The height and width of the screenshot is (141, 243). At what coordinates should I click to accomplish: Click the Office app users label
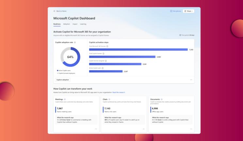click(x=157, y=112)
